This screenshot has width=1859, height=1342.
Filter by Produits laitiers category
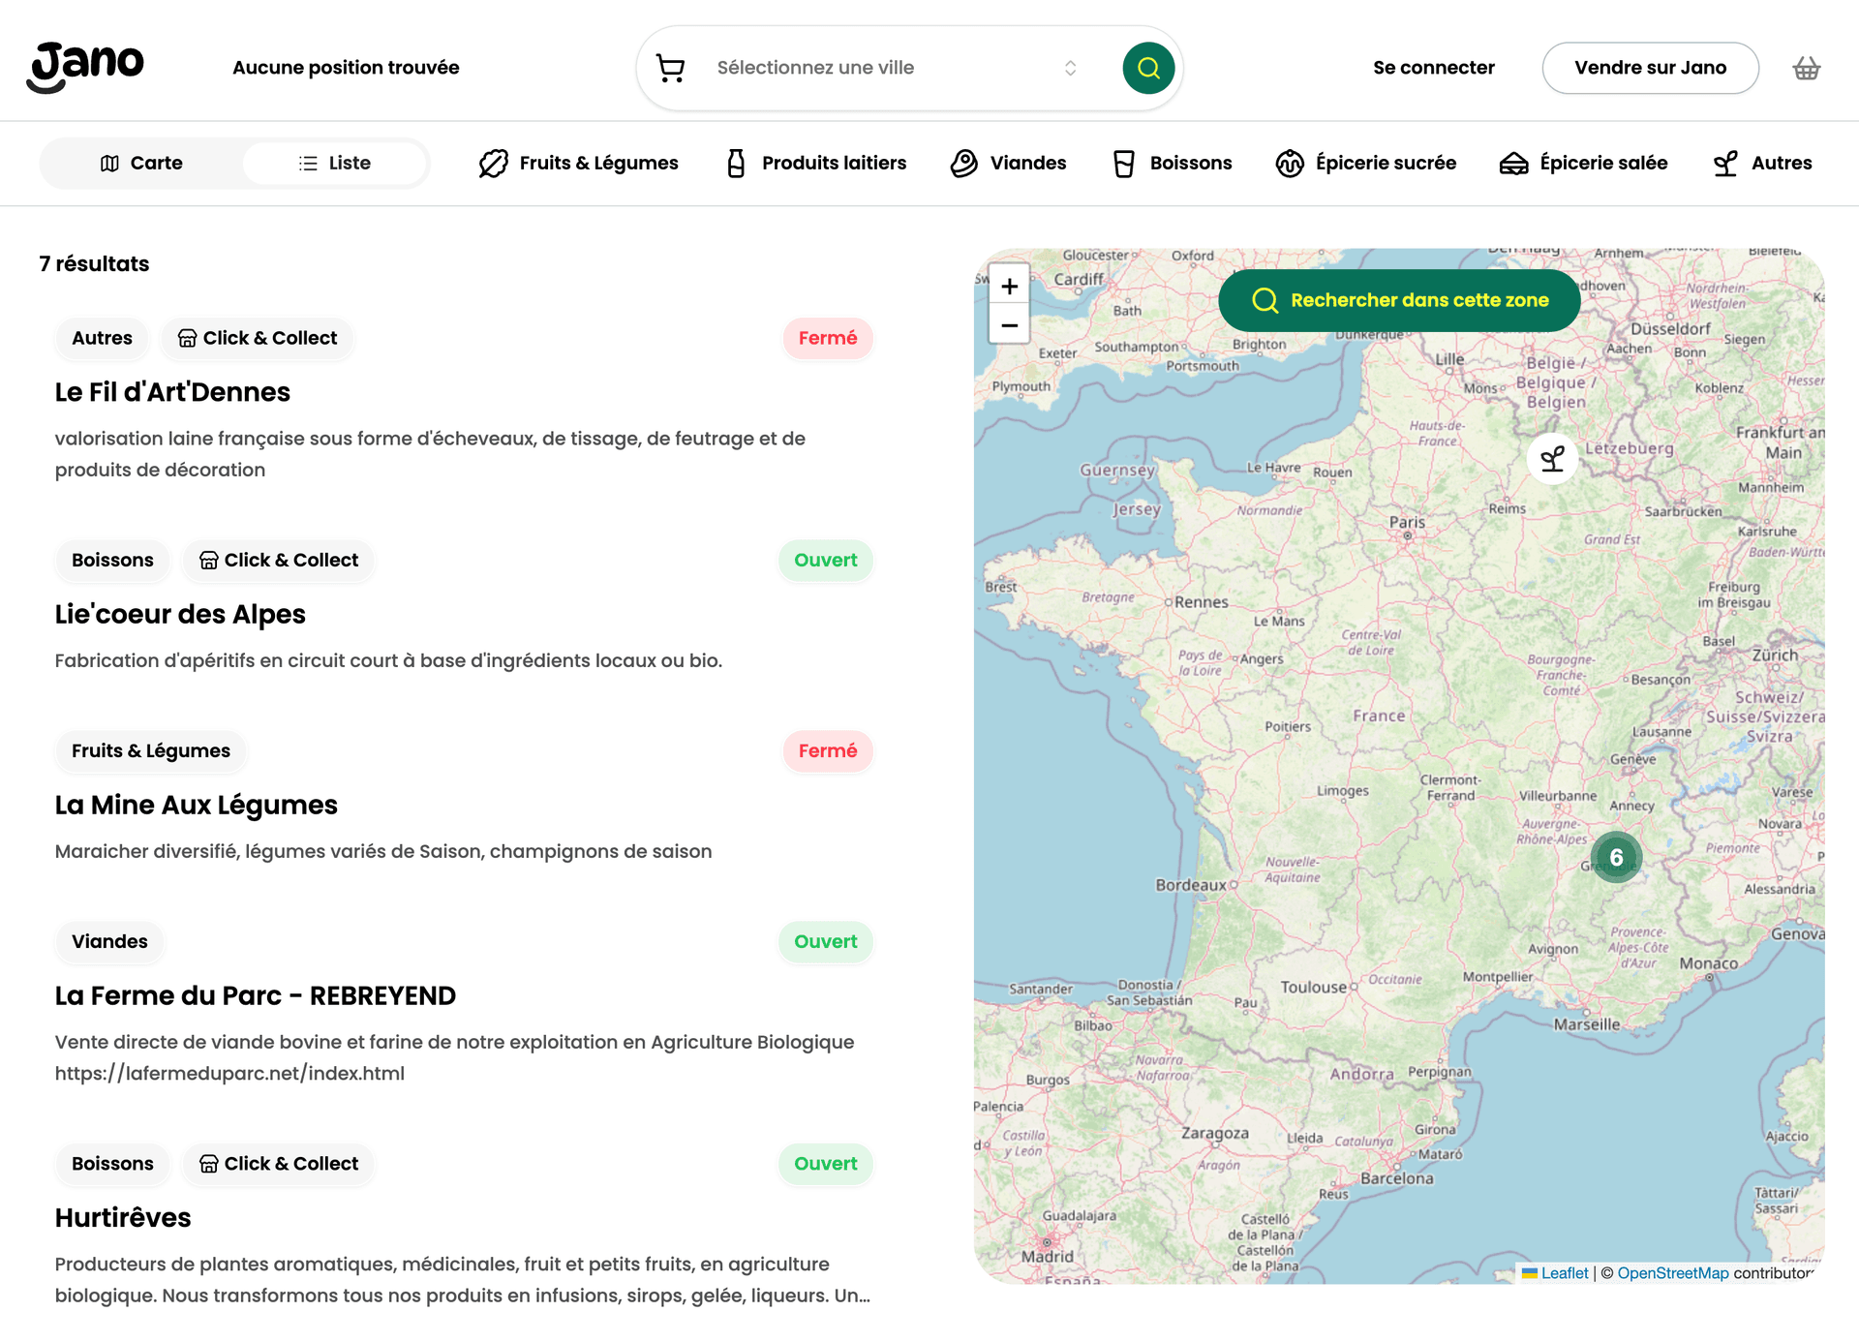point(816,163)
